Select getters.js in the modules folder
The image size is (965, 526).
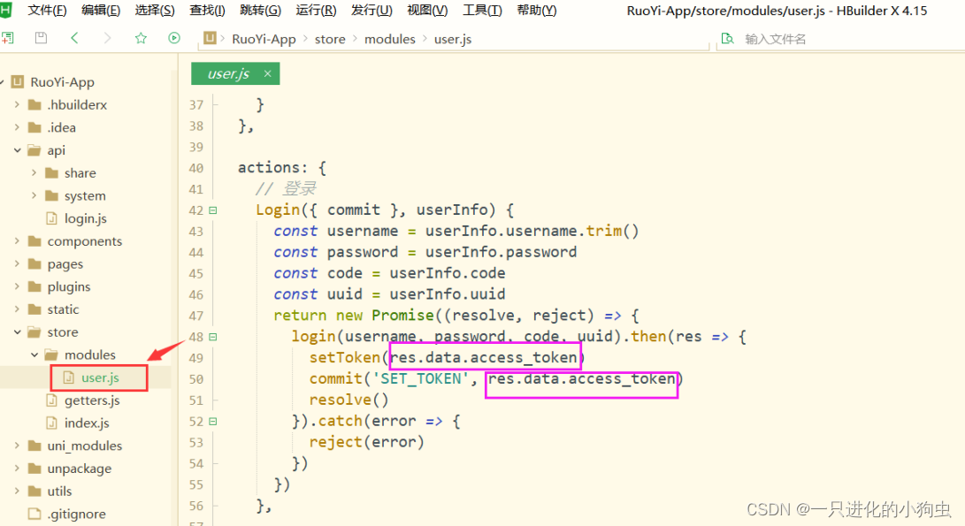(x=92, y=400)
